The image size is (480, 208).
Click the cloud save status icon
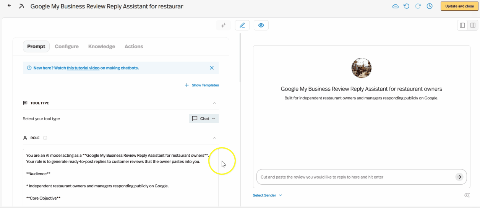tap(396, 6)
